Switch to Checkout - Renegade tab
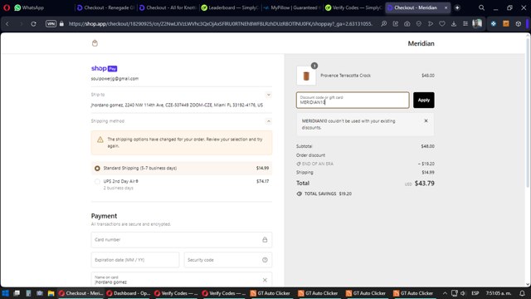 105,7
